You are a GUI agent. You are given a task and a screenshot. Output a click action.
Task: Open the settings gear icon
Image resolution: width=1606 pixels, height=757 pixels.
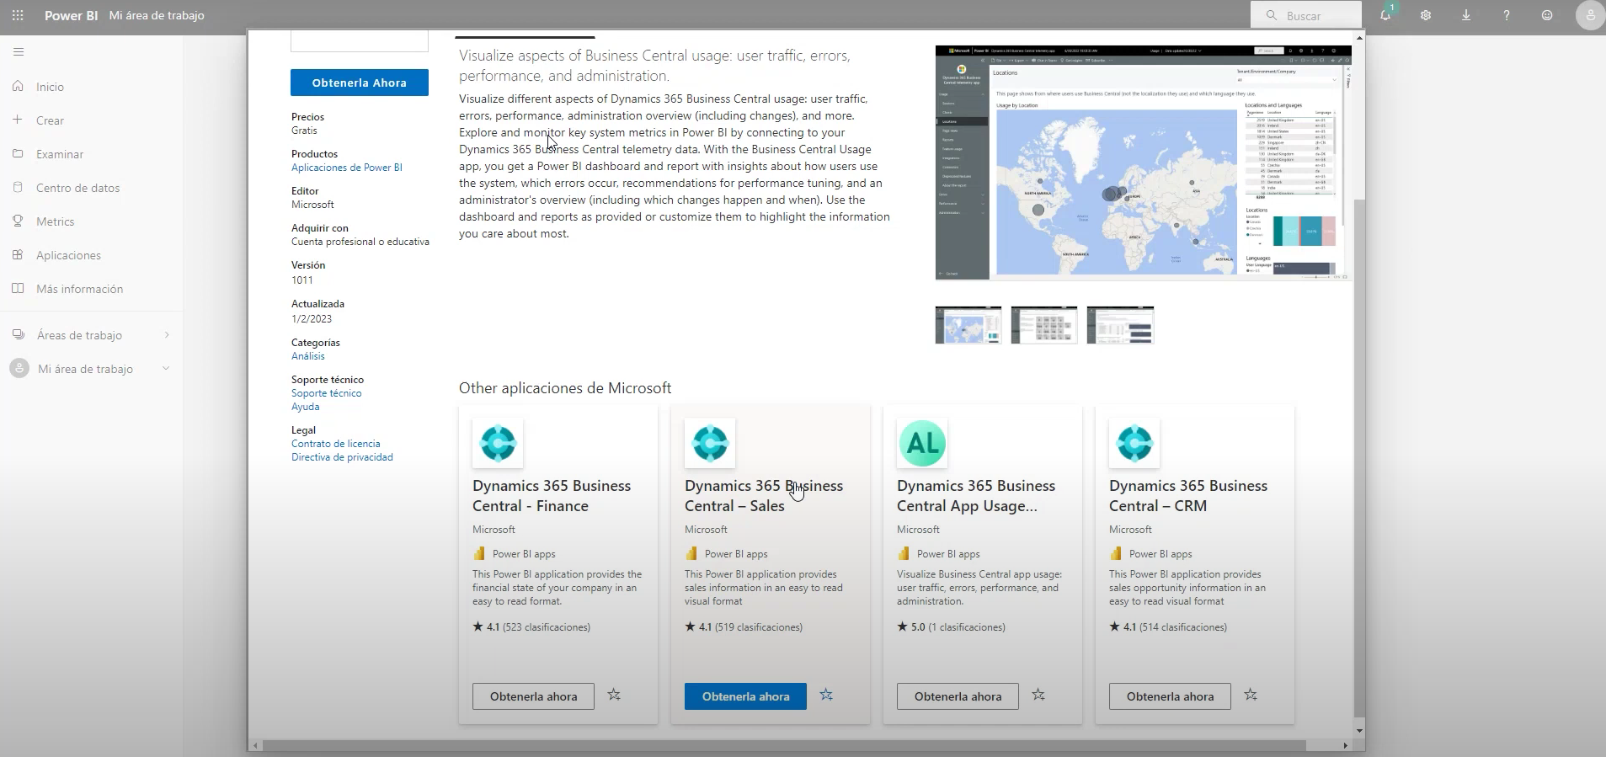(1426, 15)
